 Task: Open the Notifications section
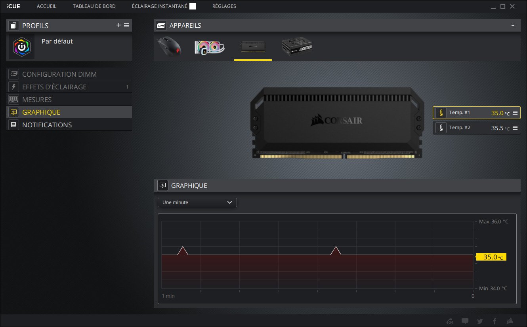(69, 125)
